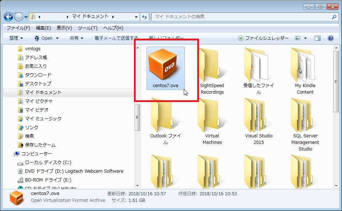Expand the 整理 dropdown menu
342x211 pixels.
click(16, 38)
